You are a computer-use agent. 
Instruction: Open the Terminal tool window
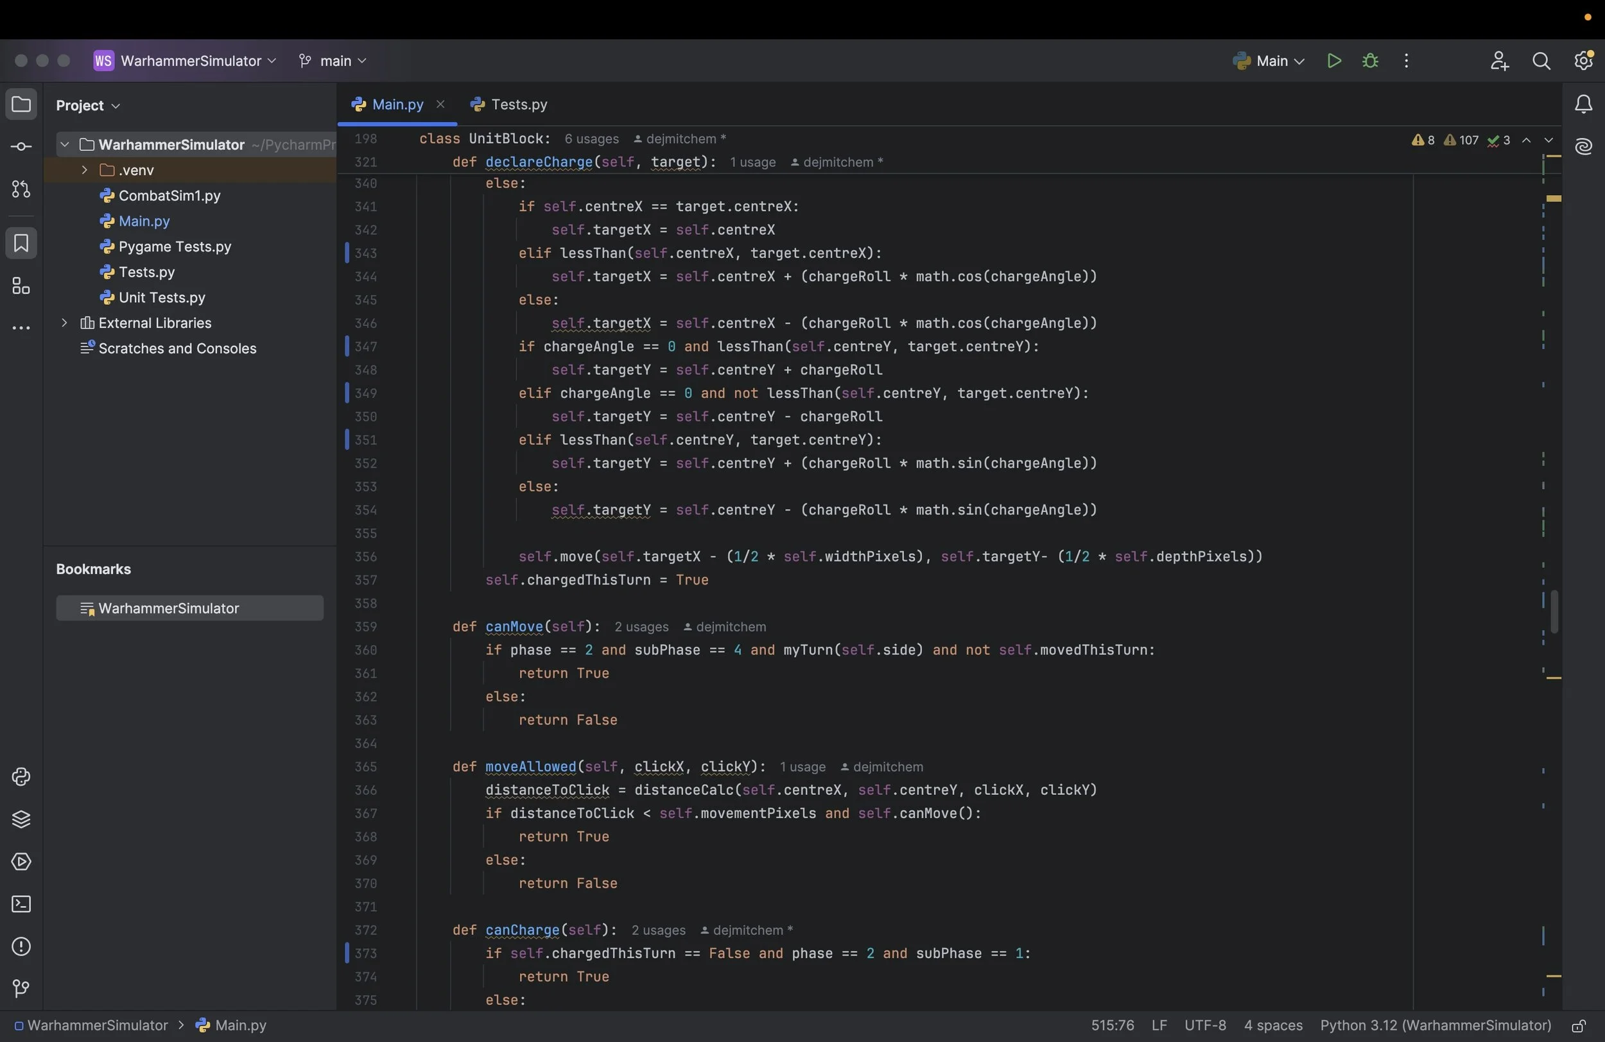pos(21,905)
